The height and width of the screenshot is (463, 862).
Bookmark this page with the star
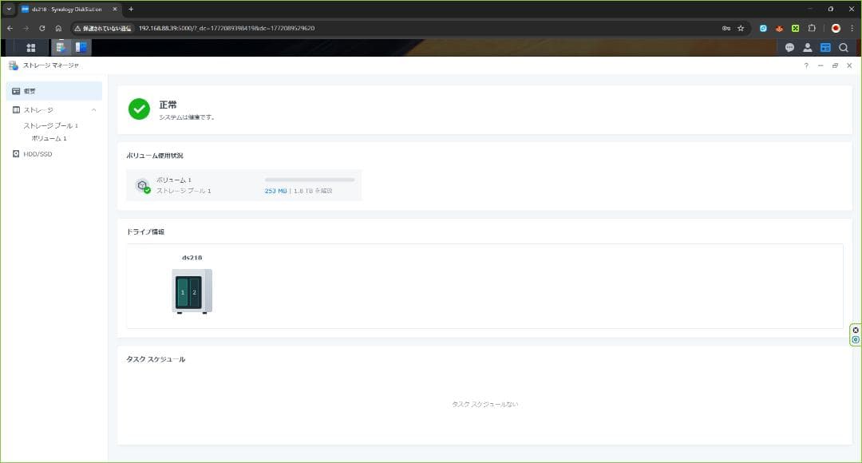pyautogui.click(x=741, y=28)
